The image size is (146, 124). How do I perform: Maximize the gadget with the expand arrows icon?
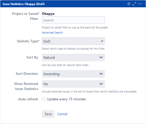click(x=134, y=4)
